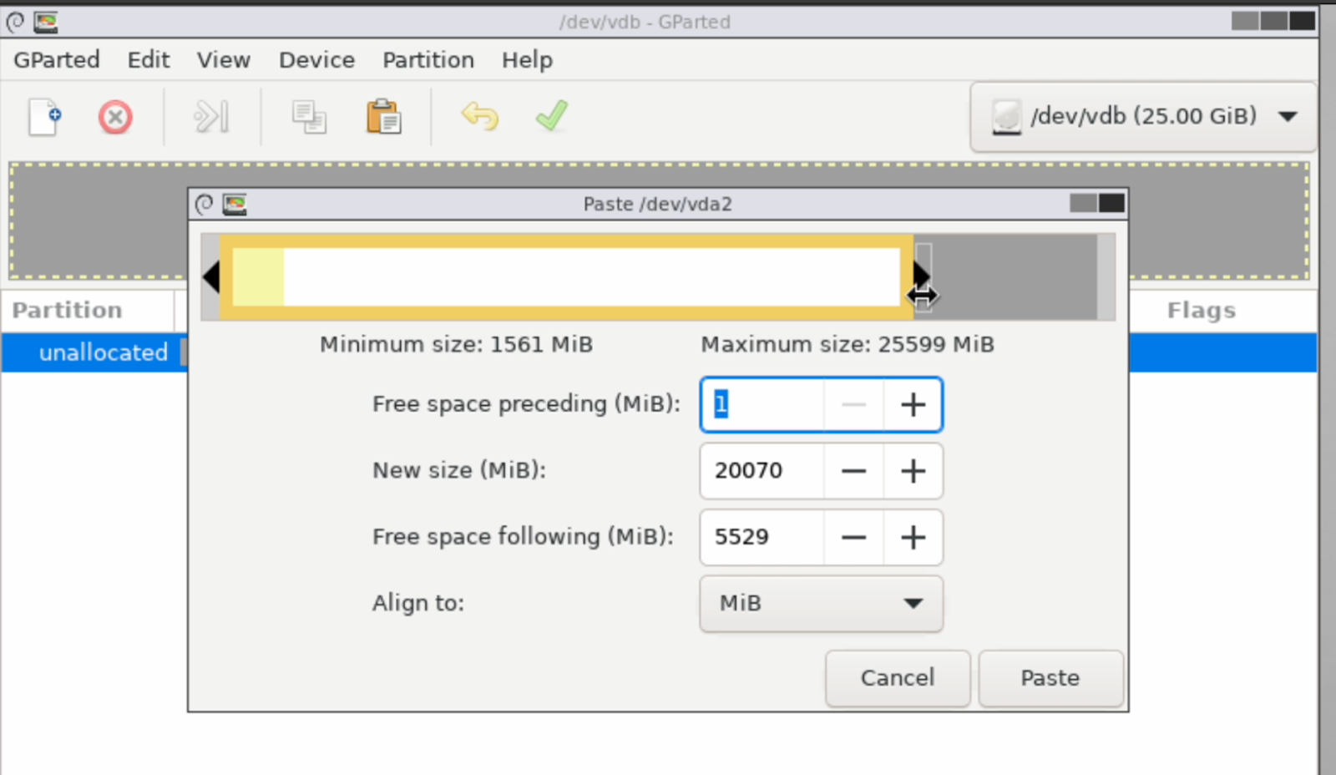Click the Undo last operation arrow
The width and height of the screenshot is (1336, 775).
pyautogui.click(x=480, y=116)
